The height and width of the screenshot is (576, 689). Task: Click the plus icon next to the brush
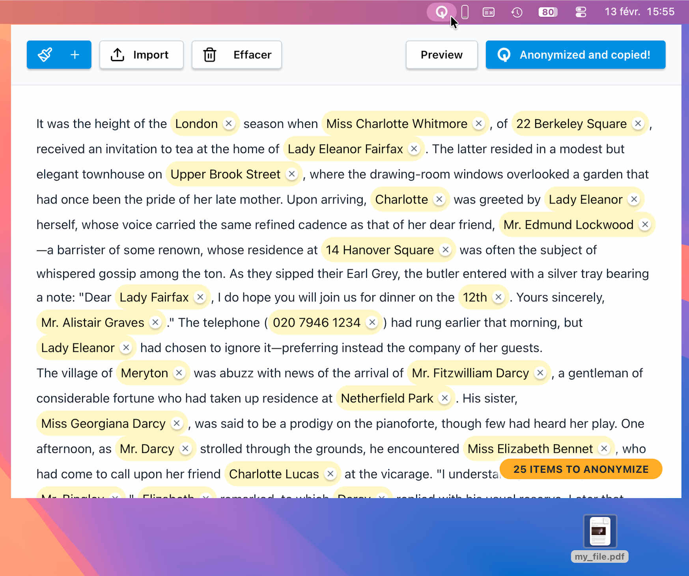(74, 54)
